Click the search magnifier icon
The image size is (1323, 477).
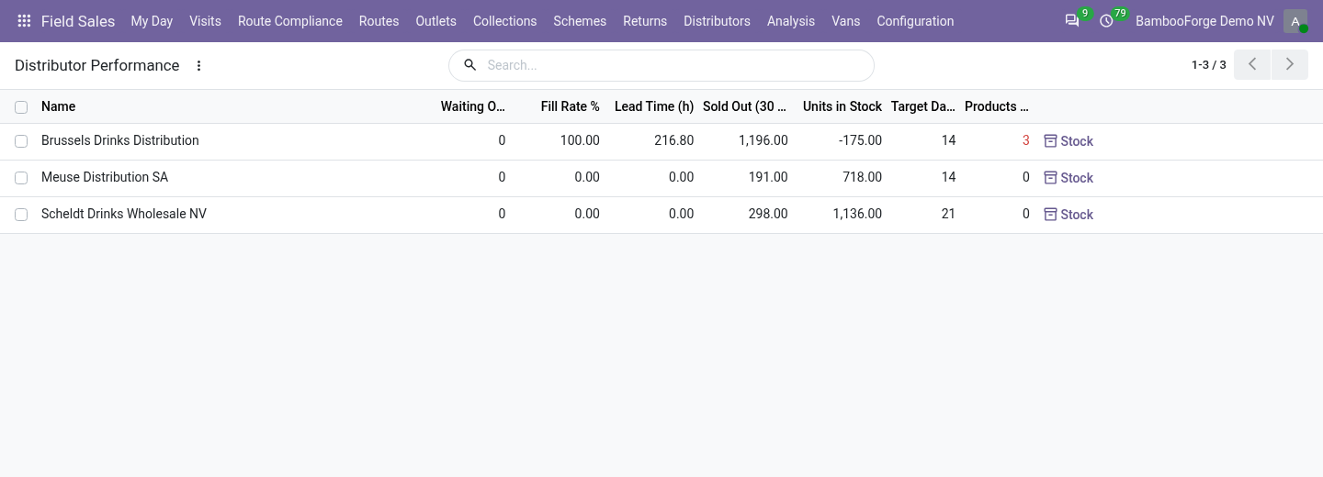[x=470, y=65]
